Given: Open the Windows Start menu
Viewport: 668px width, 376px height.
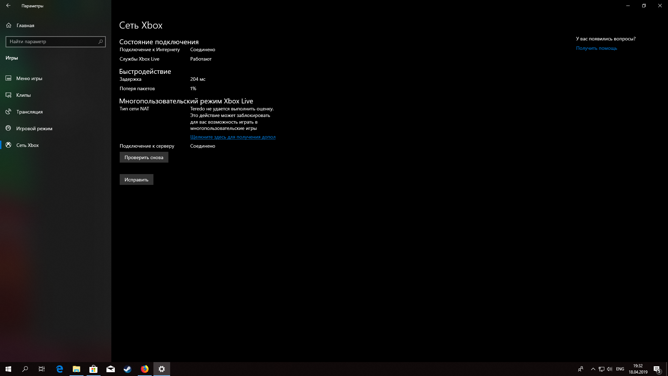Looking at the screenshot, I should coord(8,369).
